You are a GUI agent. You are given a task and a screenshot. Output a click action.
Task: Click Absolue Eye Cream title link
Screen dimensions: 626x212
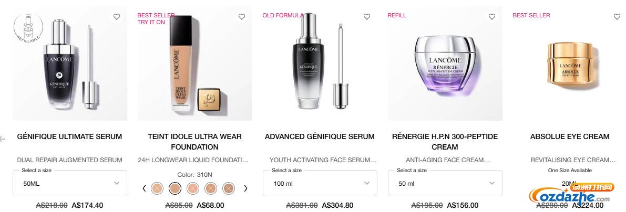(570, 136)
